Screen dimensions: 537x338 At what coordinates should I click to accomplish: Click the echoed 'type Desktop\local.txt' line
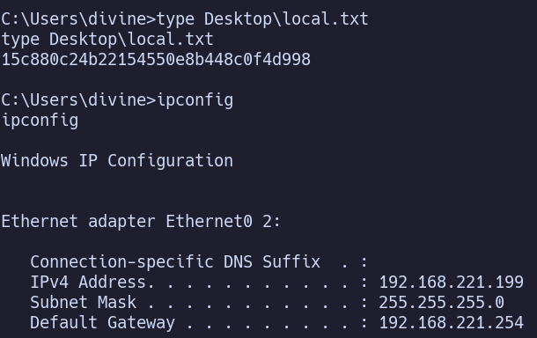coord(107,40)
